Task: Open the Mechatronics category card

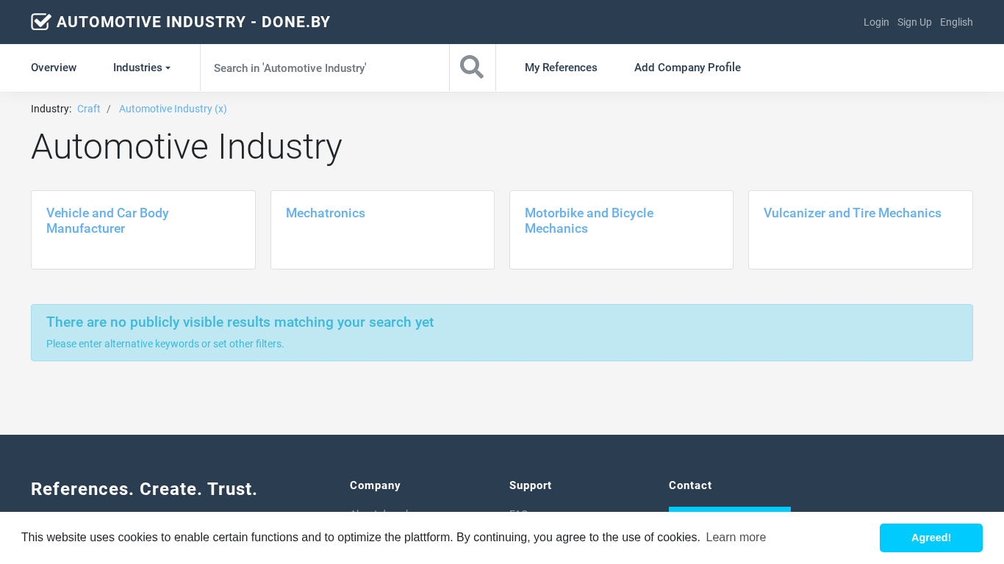Action: (x=326, y=213)
